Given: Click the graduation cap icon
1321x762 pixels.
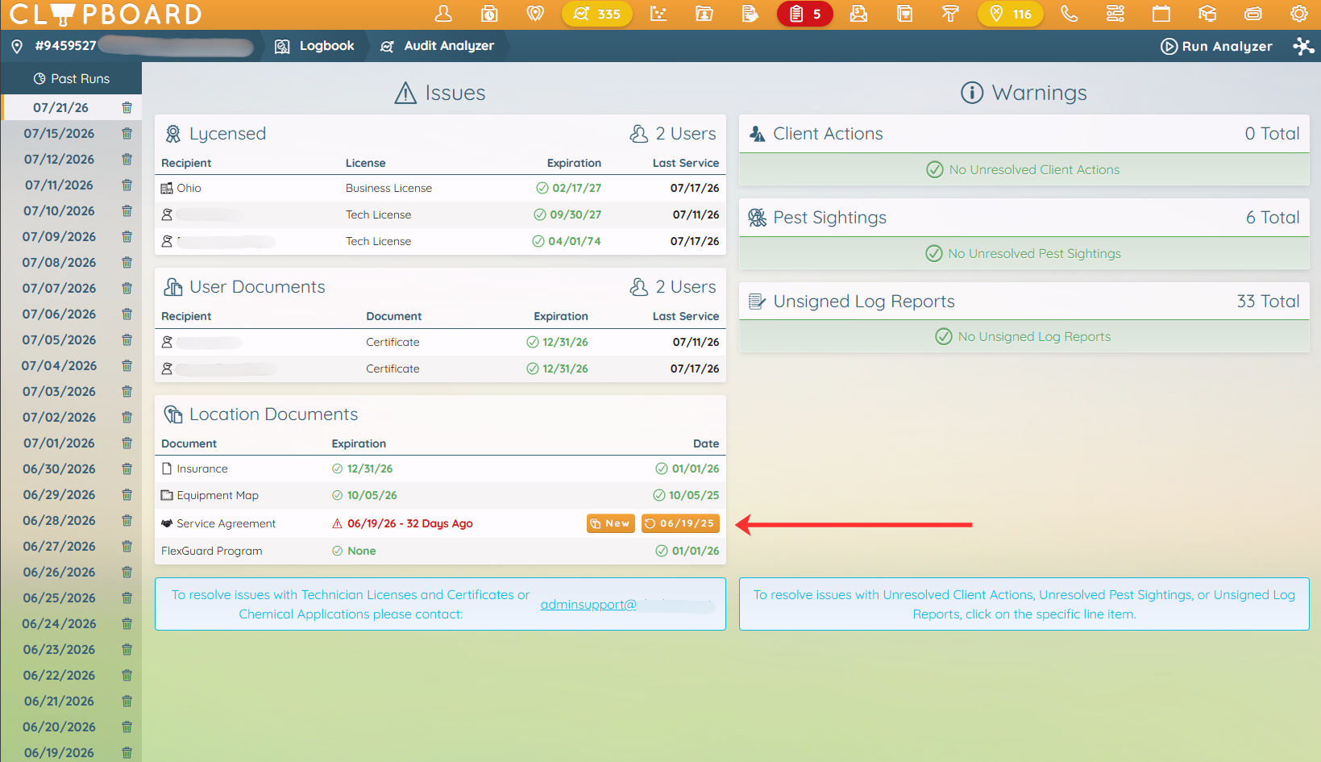Looking at the screenshot, I should [x=1207, y=14].
